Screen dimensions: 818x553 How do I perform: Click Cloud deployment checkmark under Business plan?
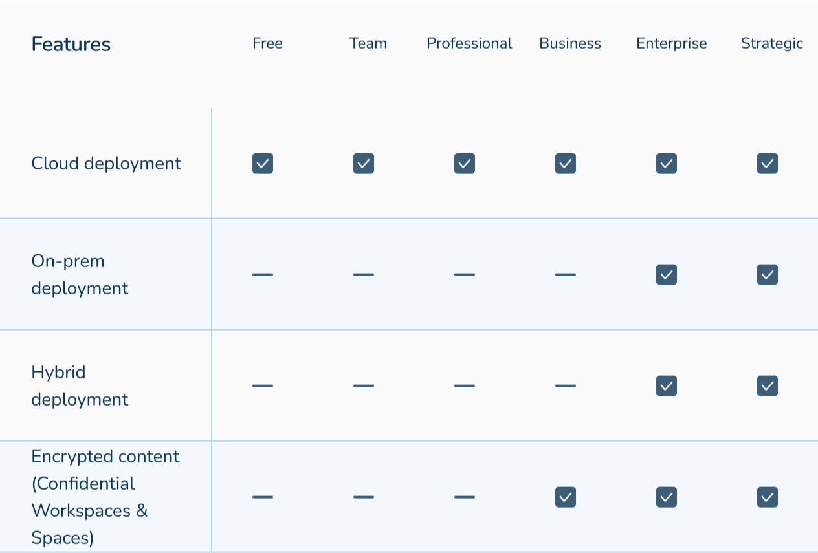pyautogui.click(x=566, y=164)
